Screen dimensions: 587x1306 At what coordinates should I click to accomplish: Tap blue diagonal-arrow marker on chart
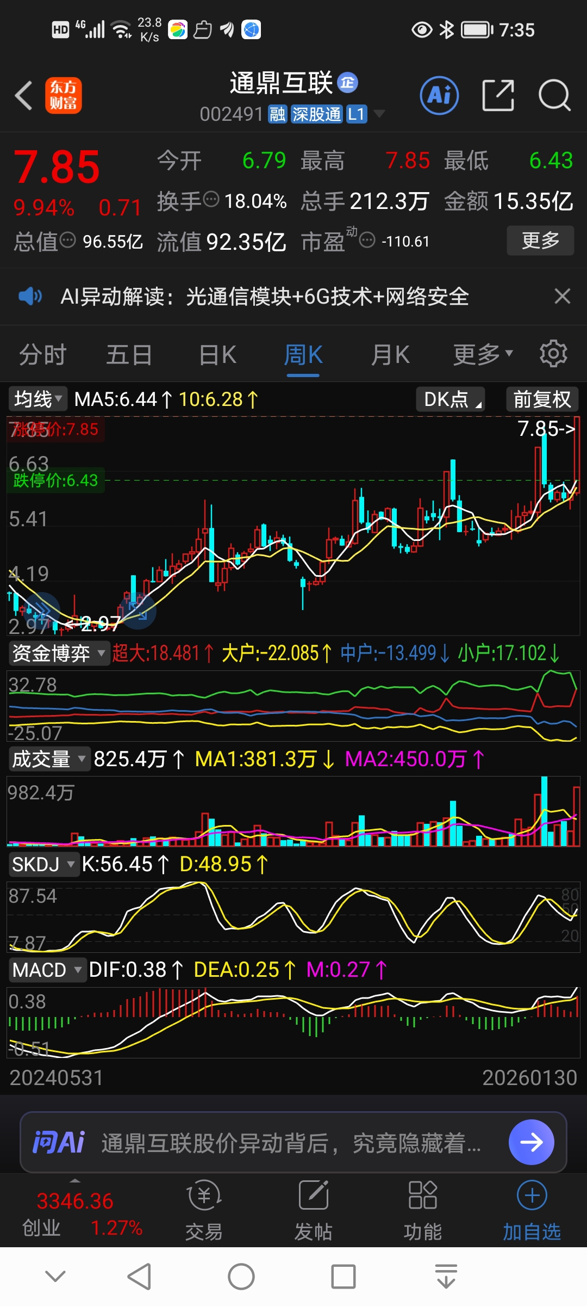pyautogui.click(x=138, y=611)
